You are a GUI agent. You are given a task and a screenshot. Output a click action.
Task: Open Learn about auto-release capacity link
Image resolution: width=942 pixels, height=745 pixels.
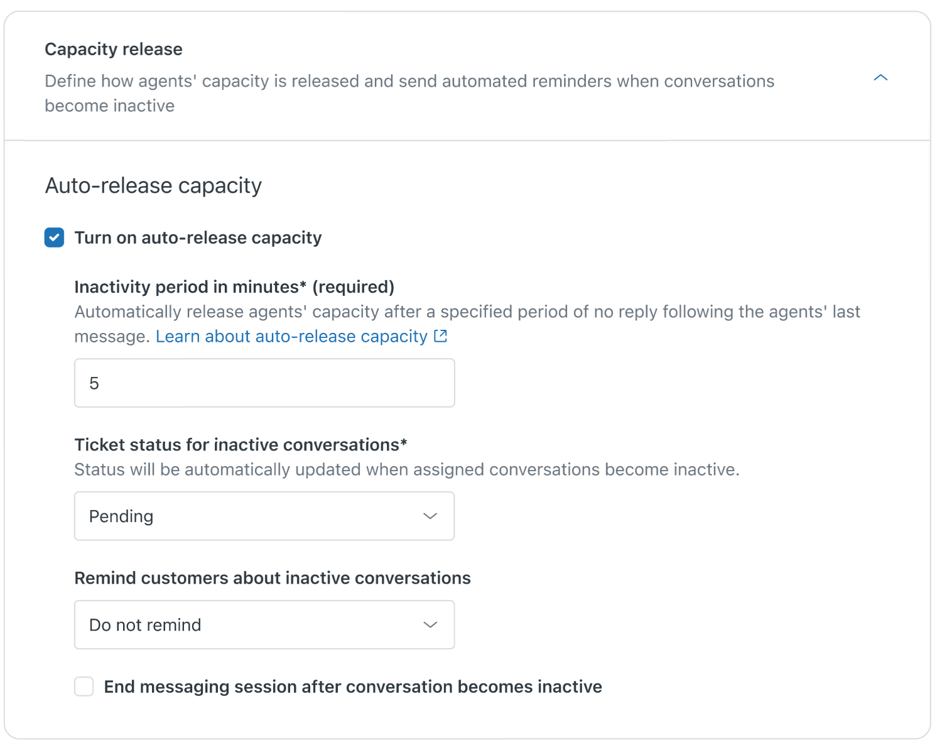292,336
